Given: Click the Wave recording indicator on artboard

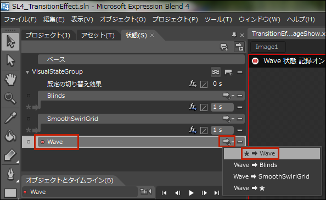Looking at the screenshot, I should [x=255, y=61].
